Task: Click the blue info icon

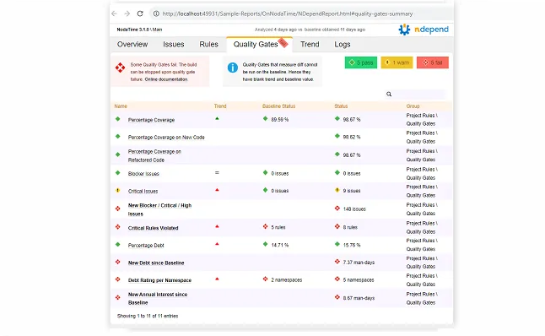Action: coord(233,68)
